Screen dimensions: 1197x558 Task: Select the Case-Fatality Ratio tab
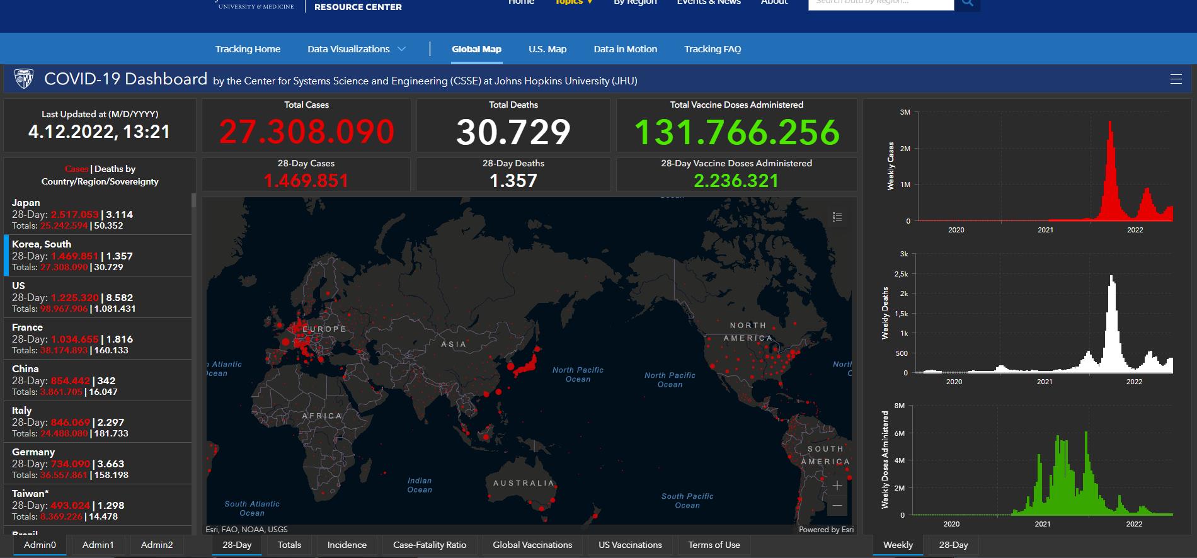tap(430, 545)
